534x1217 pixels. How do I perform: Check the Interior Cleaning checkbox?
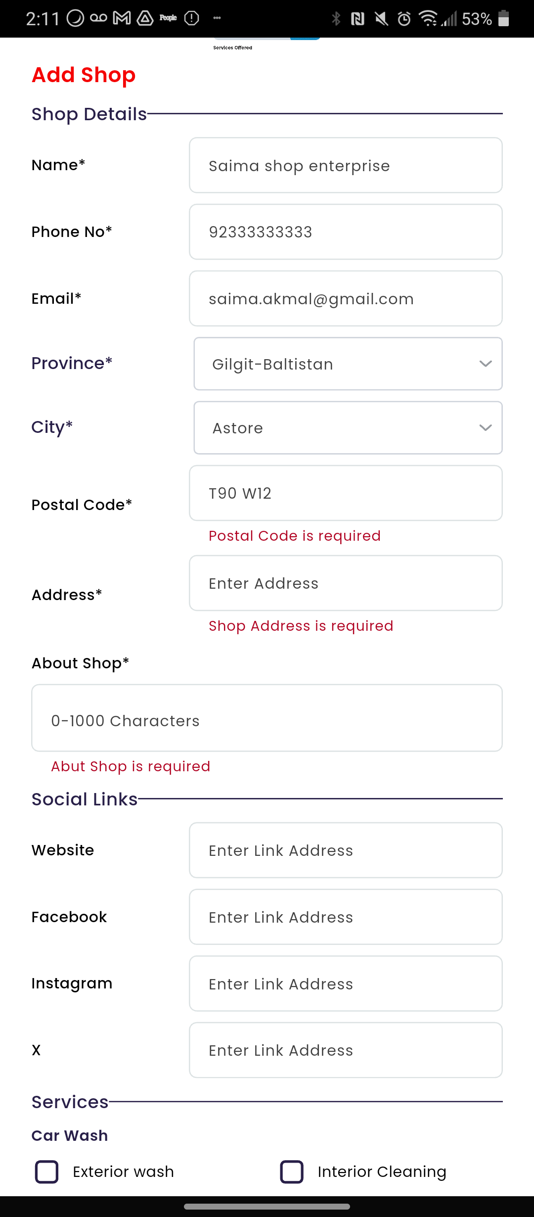coord(292,1172)
